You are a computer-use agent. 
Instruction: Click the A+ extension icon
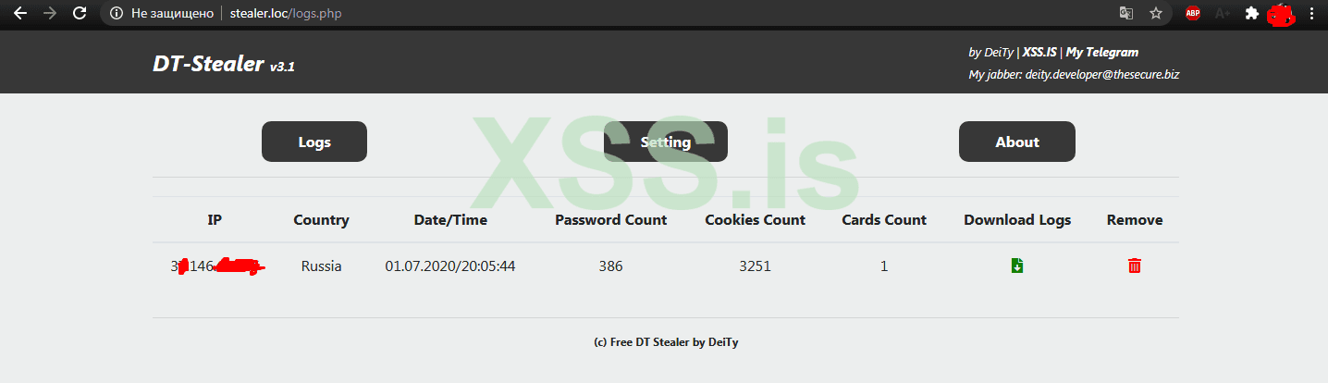point(1223,14)
